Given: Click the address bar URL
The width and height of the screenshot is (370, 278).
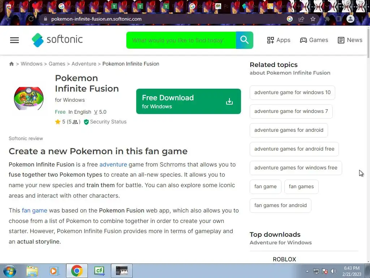Looking at the screenshot, I should (96, 19).
